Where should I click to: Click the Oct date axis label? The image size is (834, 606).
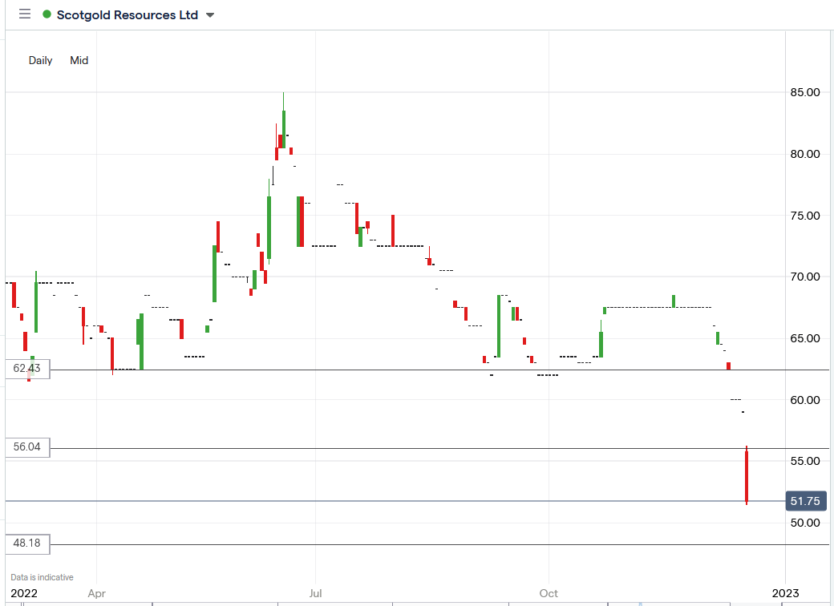coord(549,592)
